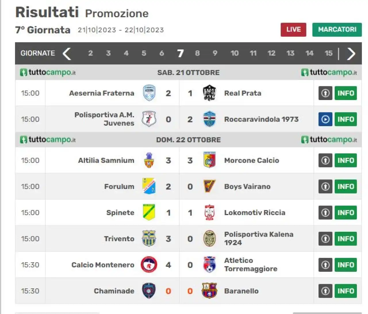Open the Roccaravindola 1973 team logo
The width and height of the screenshot is (368, 314).
(x=209, y=119)
